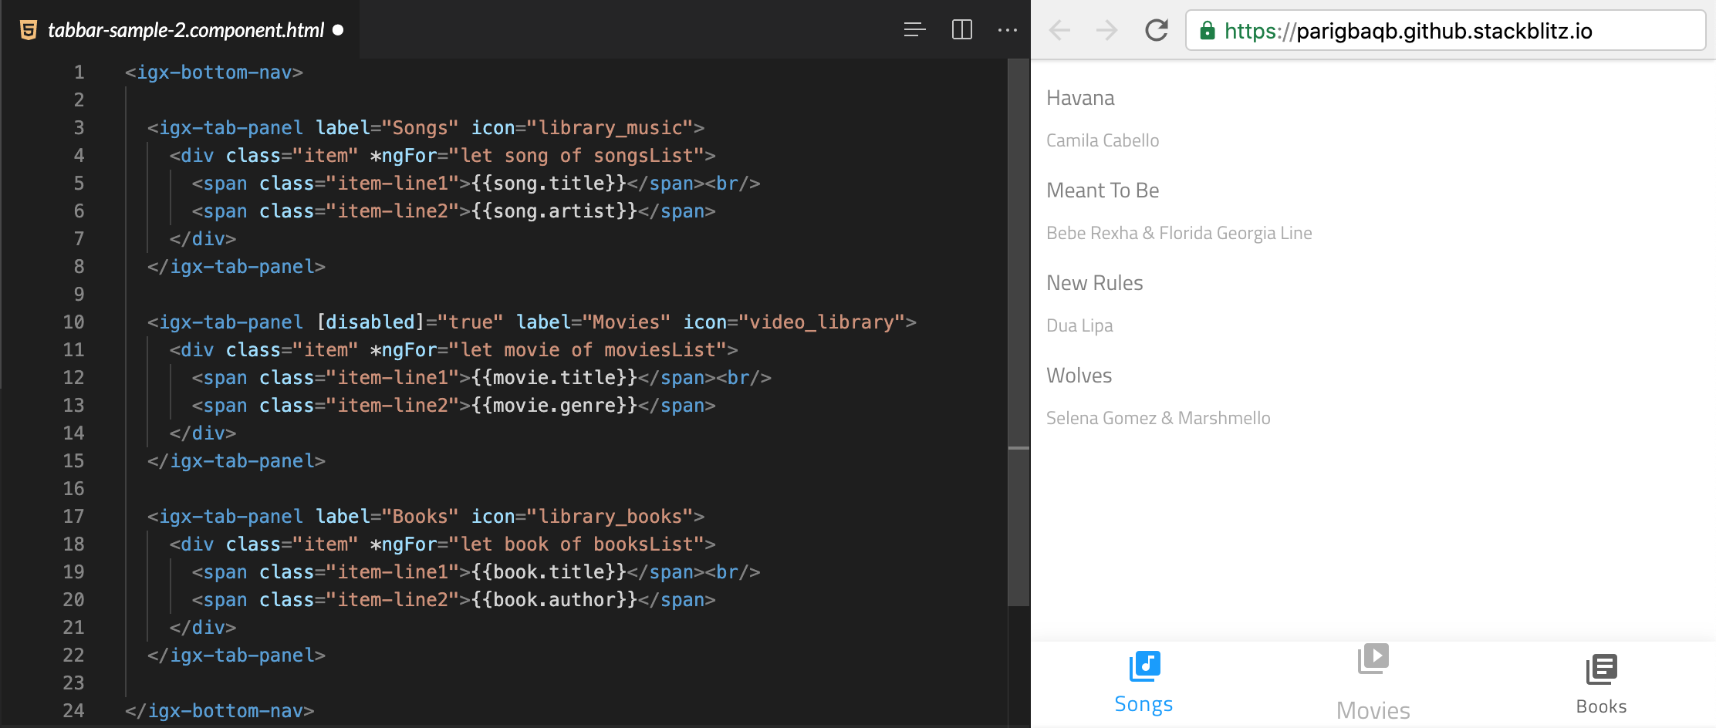The image size is (1716, 728).
Task: Click the {{song.artist}} interpolation
Action: [x=554, y=211]
